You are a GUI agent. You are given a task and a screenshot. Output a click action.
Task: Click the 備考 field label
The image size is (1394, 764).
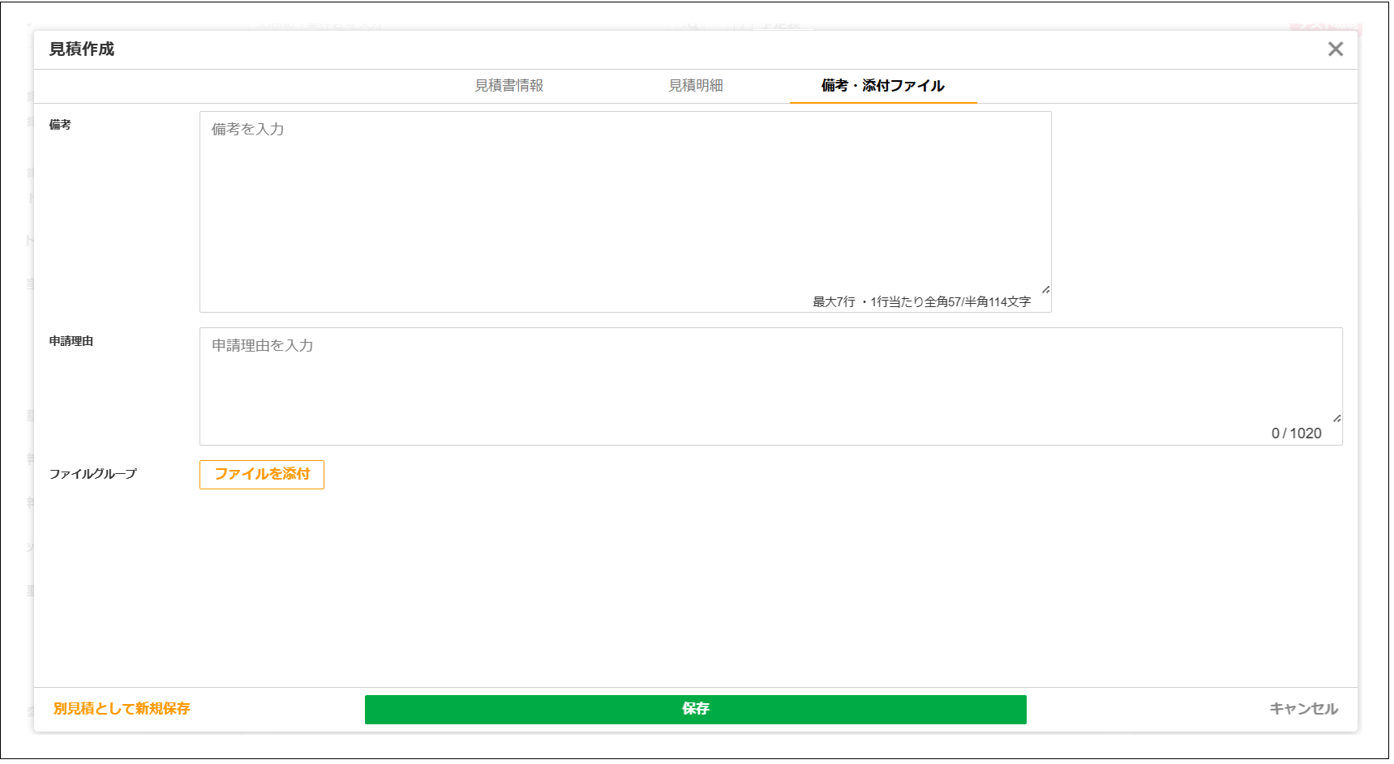coord(57,127)
